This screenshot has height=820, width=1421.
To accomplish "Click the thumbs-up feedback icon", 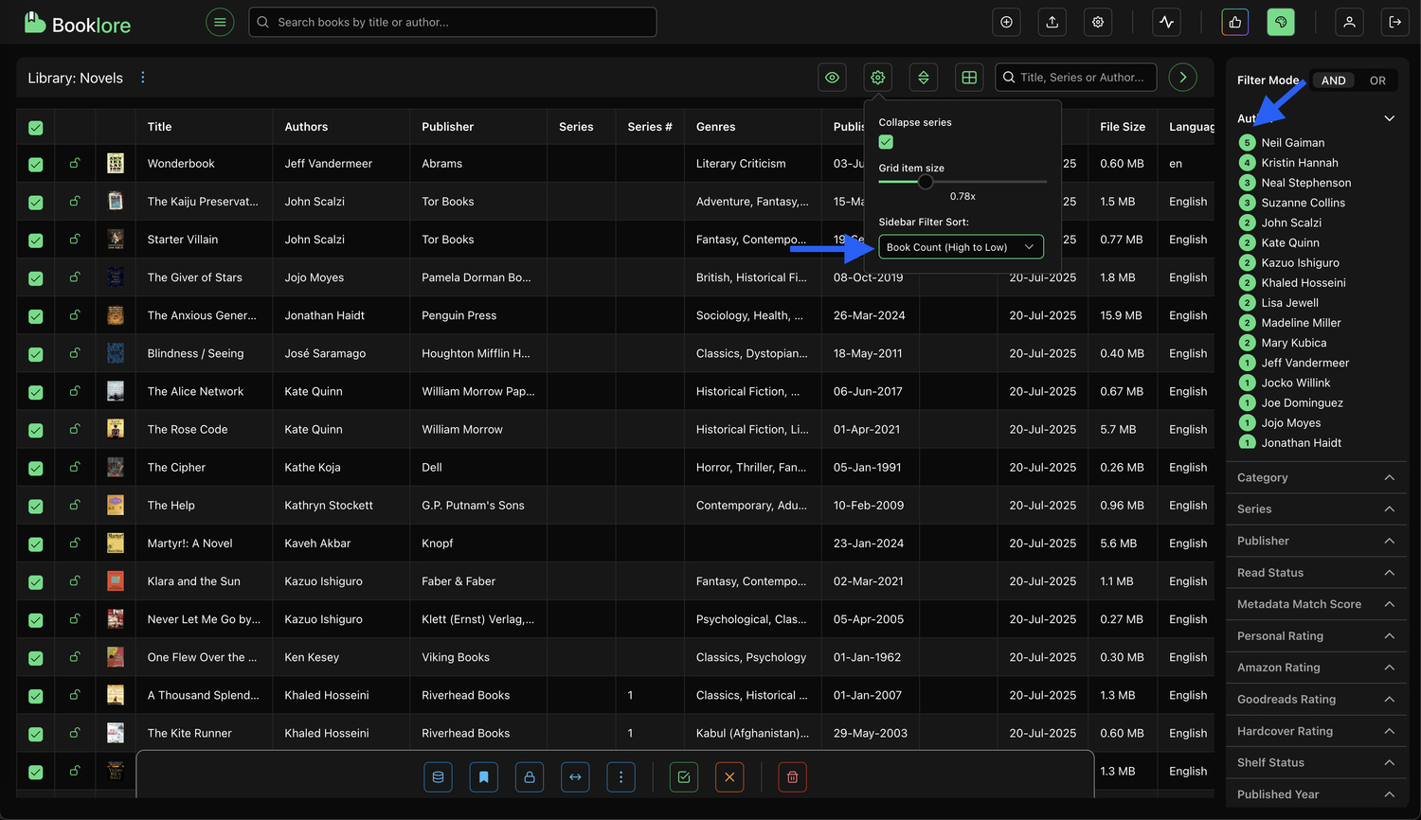I will 1234,22.
